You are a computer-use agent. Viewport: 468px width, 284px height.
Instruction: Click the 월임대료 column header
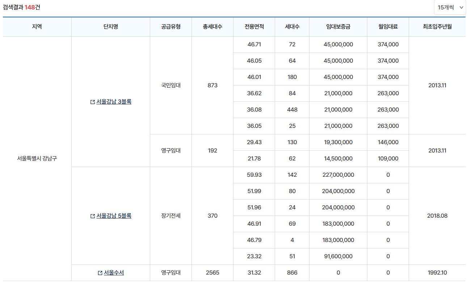pyautogui.click(x=388, y=27)
